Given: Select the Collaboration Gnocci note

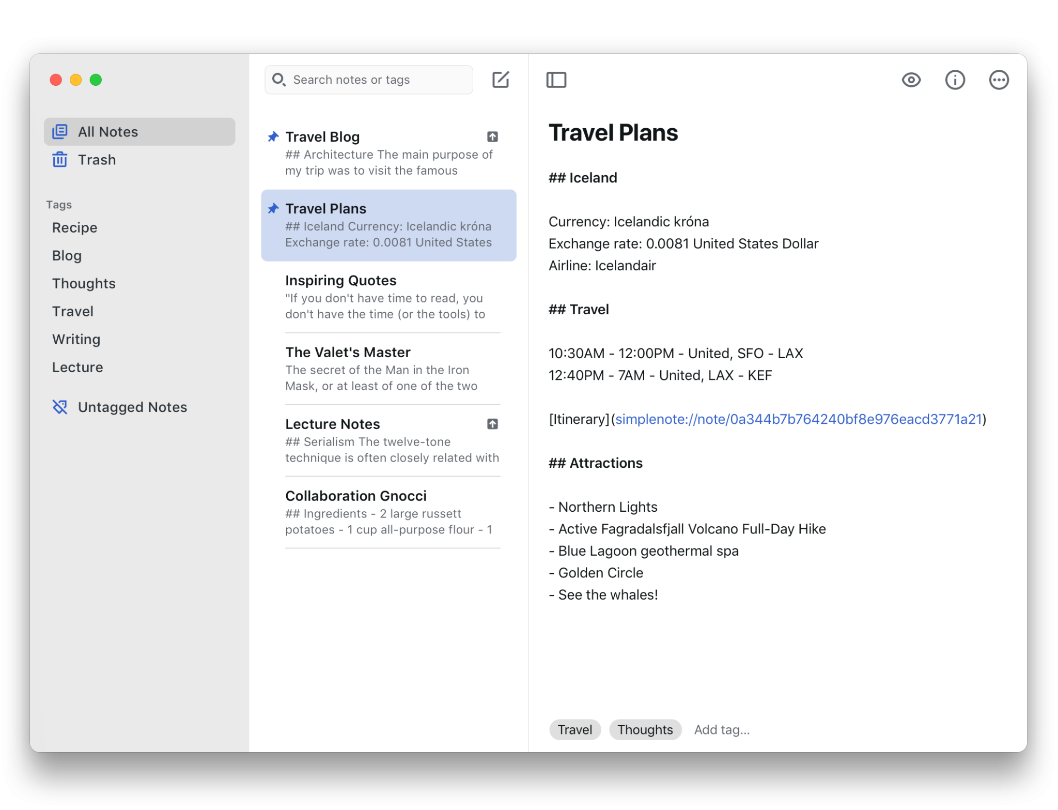Looking at the screenshot, I should point(356,495).
